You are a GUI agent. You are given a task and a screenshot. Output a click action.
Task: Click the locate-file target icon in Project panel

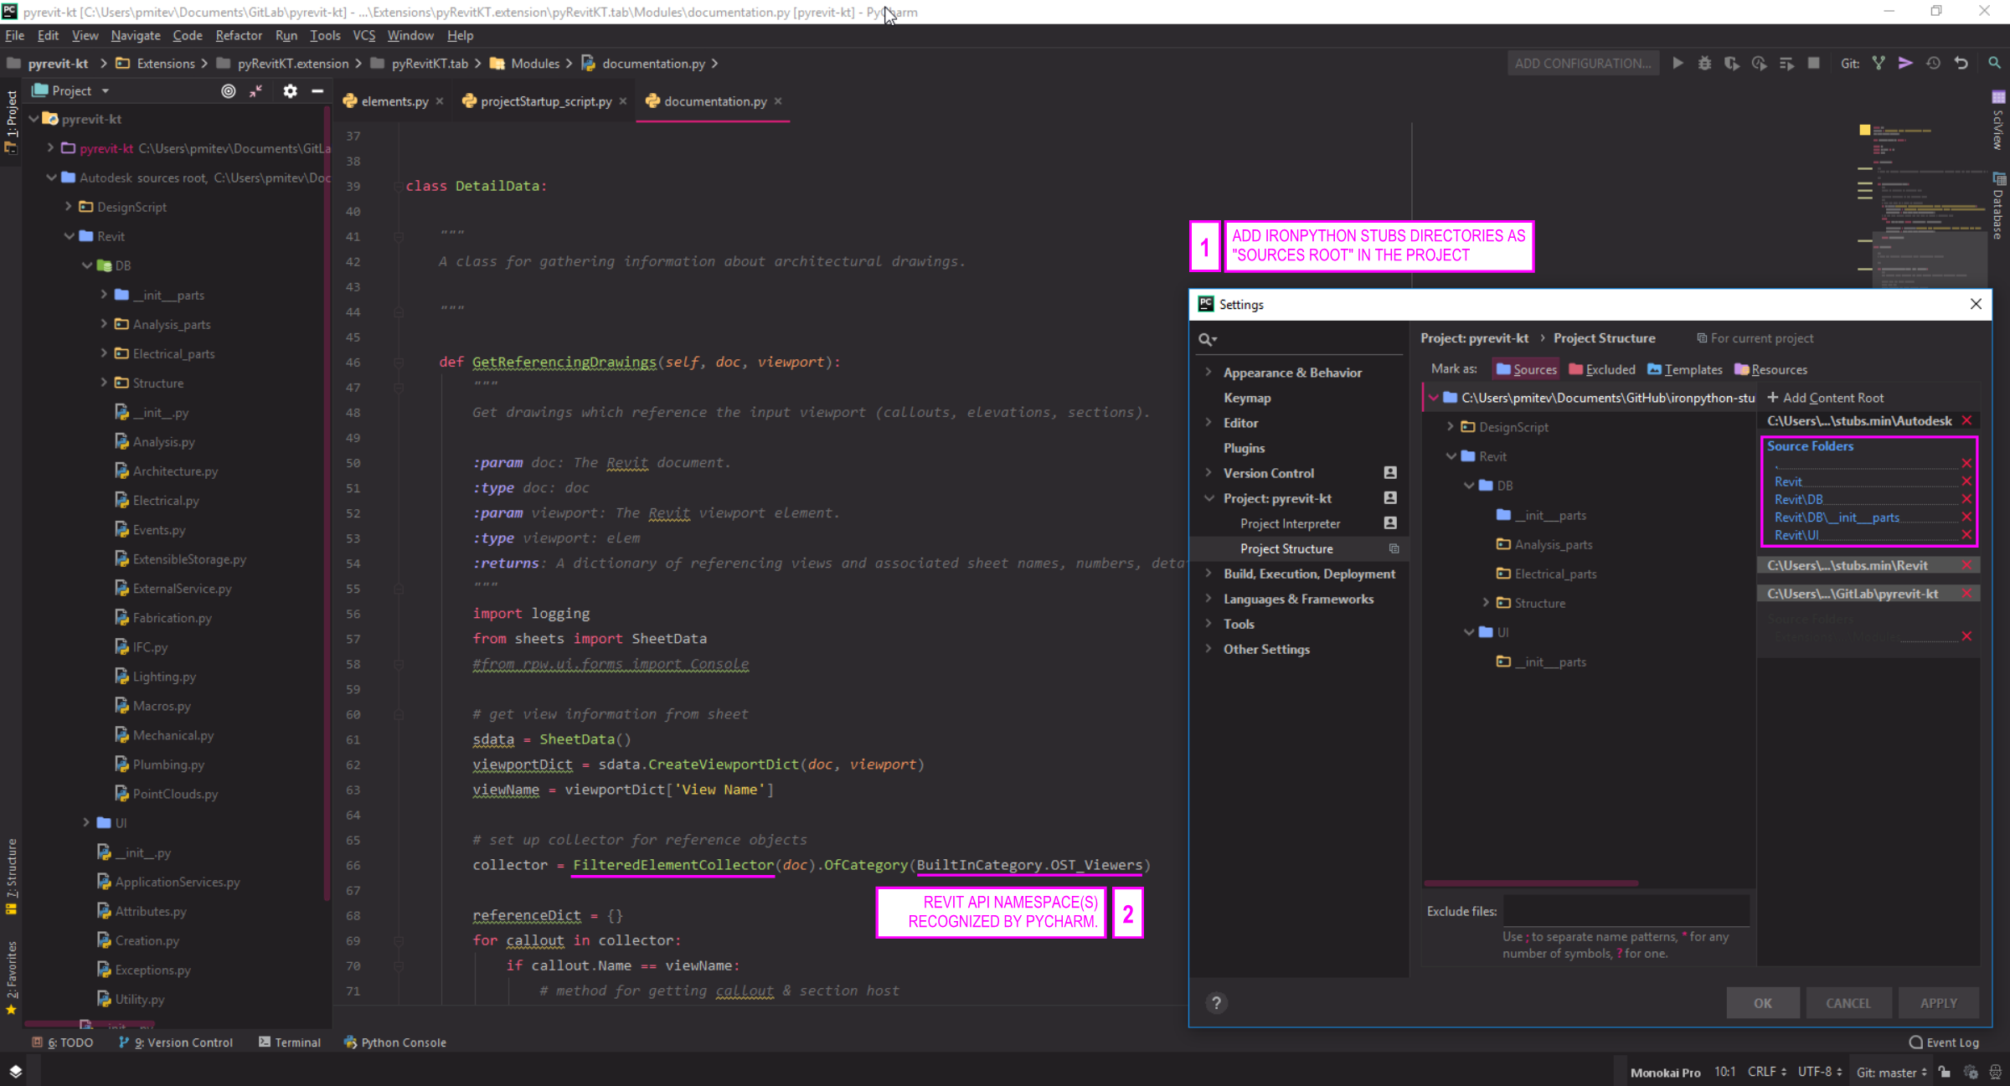228,90
